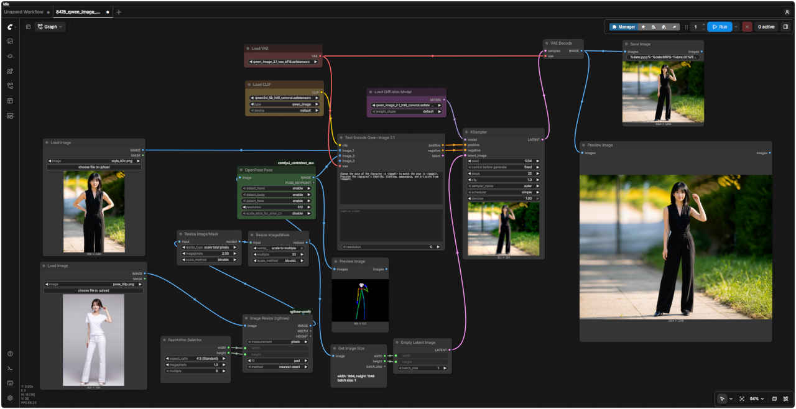Toggle the minimap icon
Screen dimensions: 796x409
(x=774, y=398)
